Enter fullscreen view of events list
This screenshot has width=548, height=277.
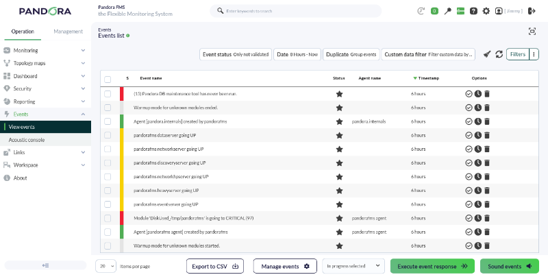(532, 32)
